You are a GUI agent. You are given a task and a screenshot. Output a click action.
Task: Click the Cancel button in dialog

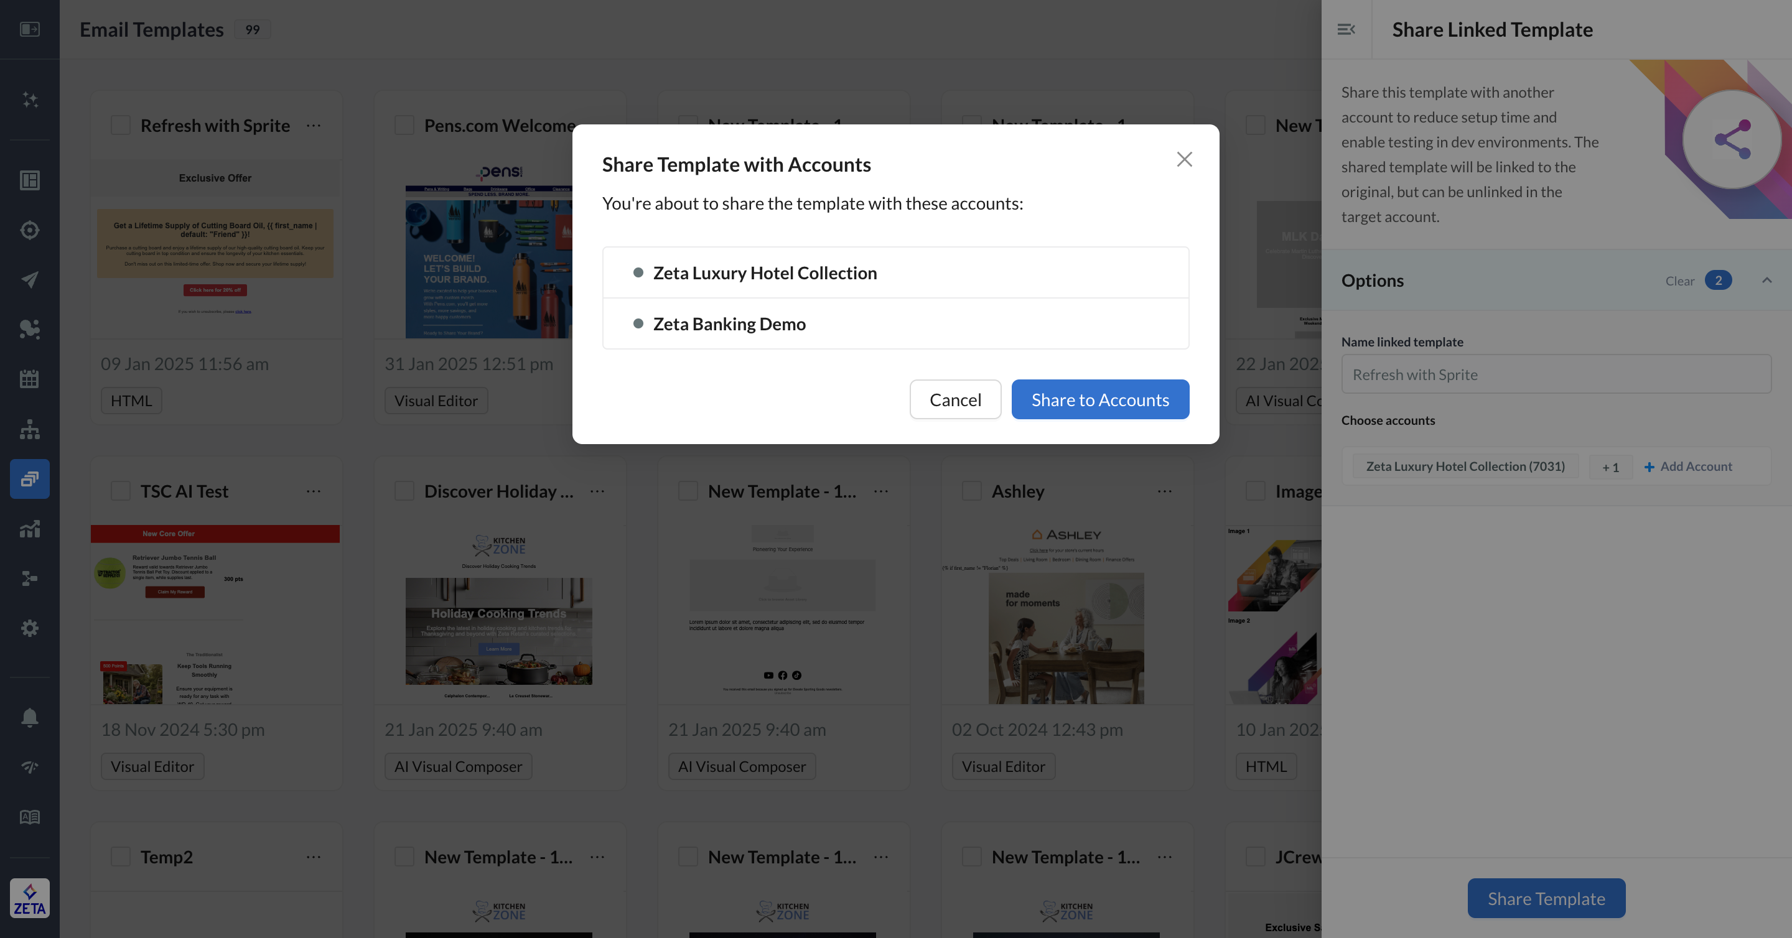[x=955, y=399]
